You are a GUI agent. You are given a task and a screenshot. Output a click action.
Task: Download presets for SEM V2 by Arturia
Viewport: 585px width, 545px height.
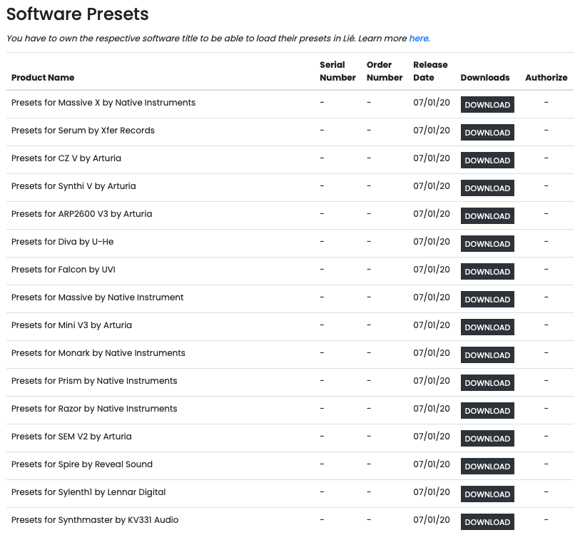pos(487,438)
